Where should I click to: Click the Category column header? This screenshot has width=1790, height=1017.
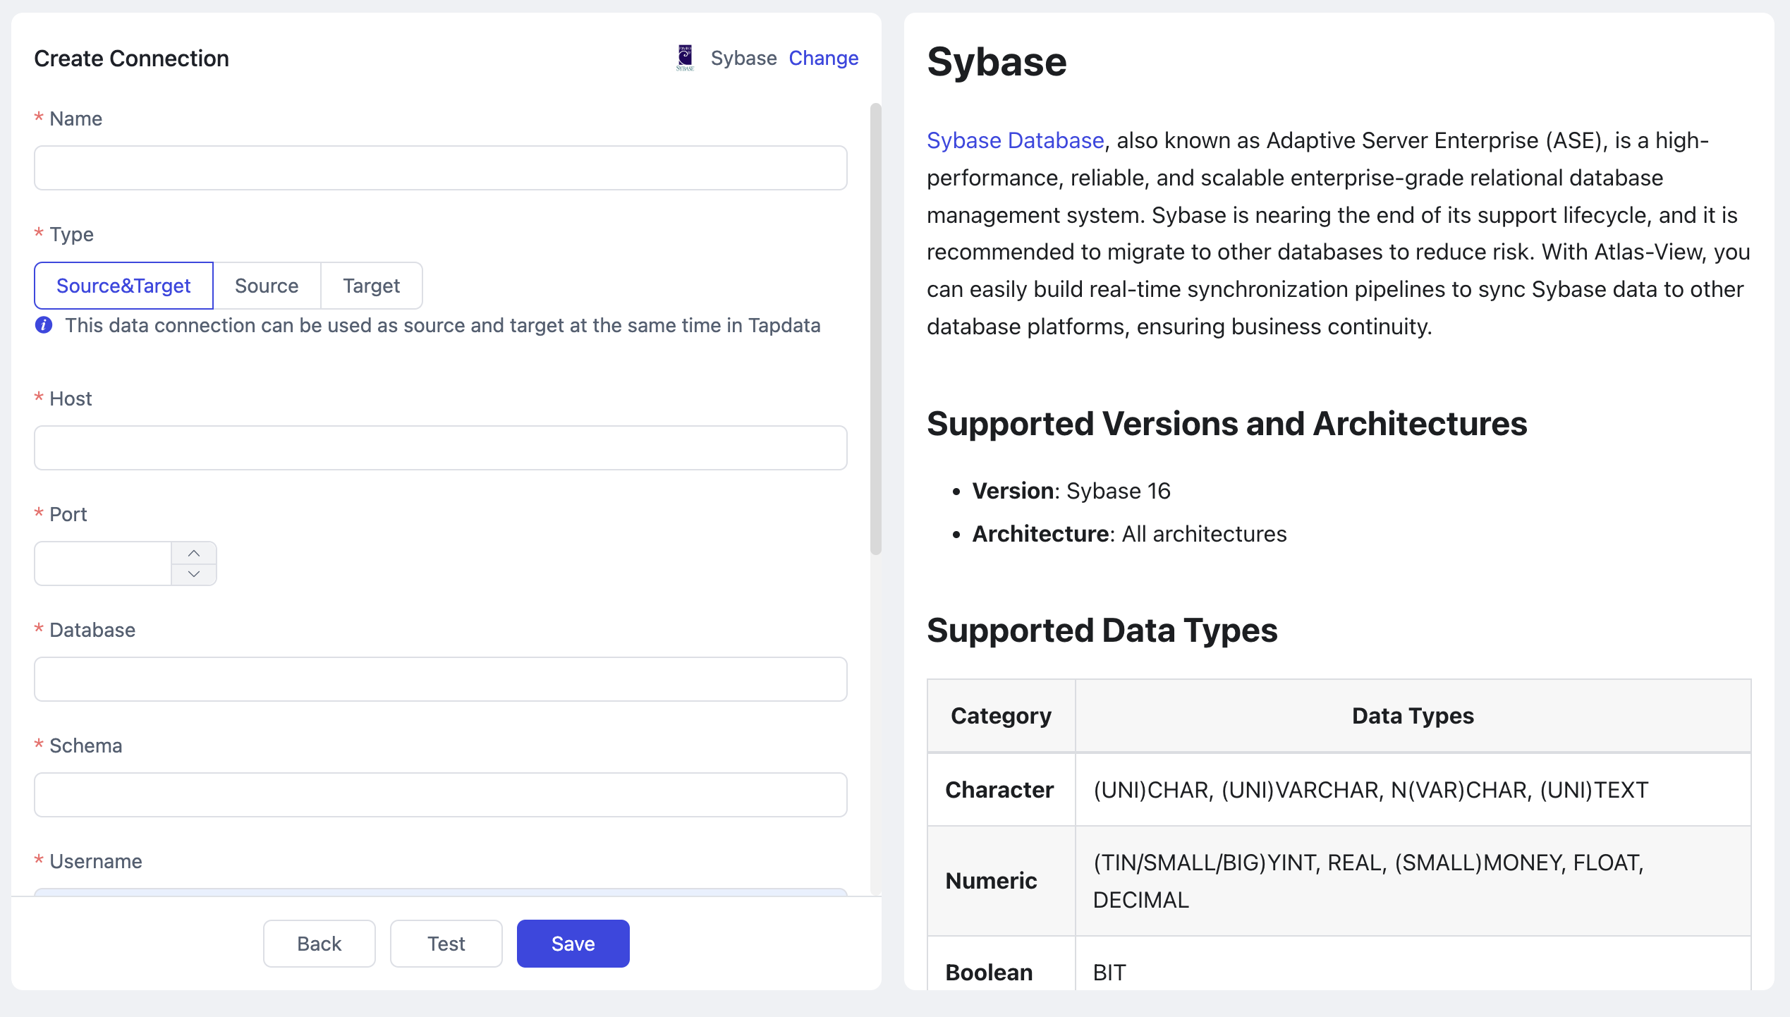point(1001,716)
